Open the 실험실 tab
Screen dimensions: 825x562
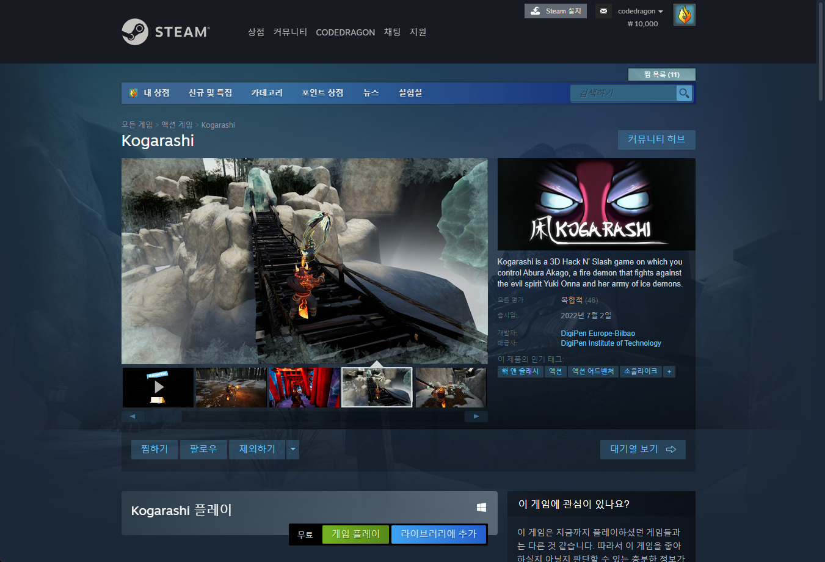(x=410, y=93)
